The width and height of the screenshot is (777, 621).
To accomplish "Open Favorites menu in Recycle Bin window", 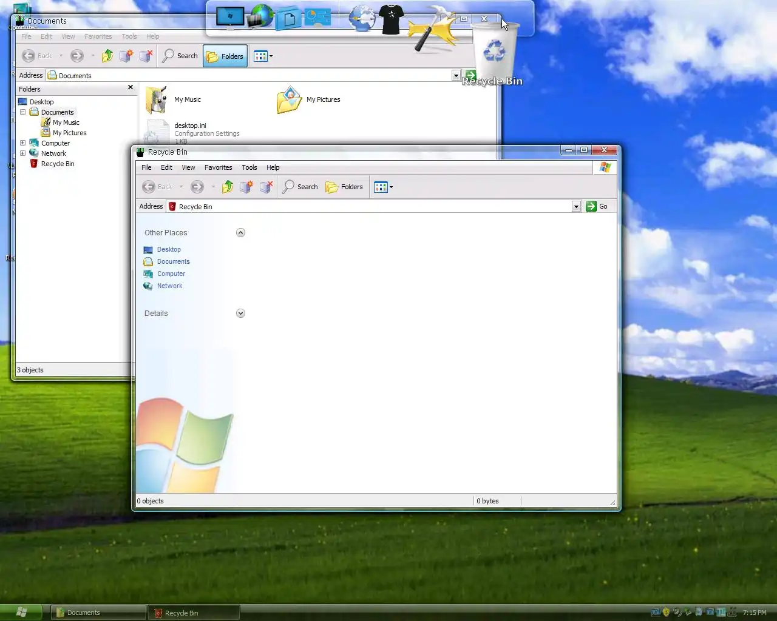I will pos(218,167).
